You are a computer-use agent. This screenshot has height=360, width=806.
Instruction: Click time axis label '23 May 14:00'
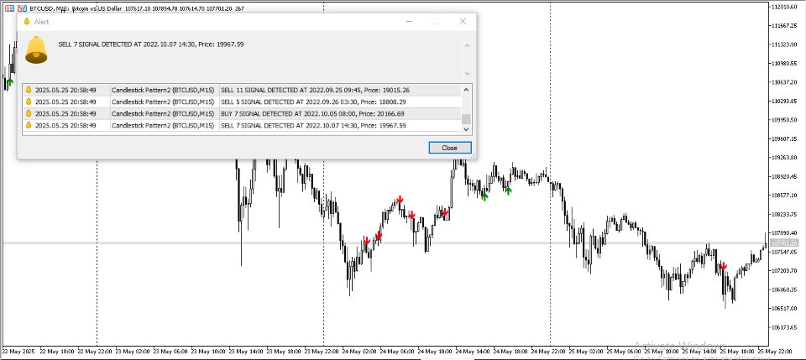pos(245,352)
